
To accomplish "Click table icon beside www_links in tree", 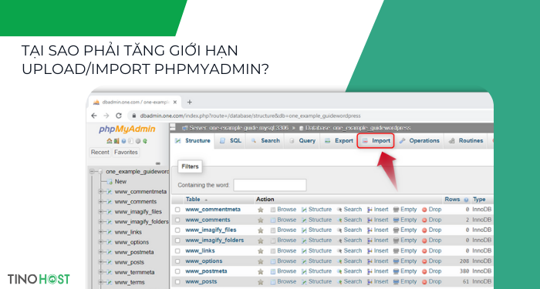I will 110,232.
